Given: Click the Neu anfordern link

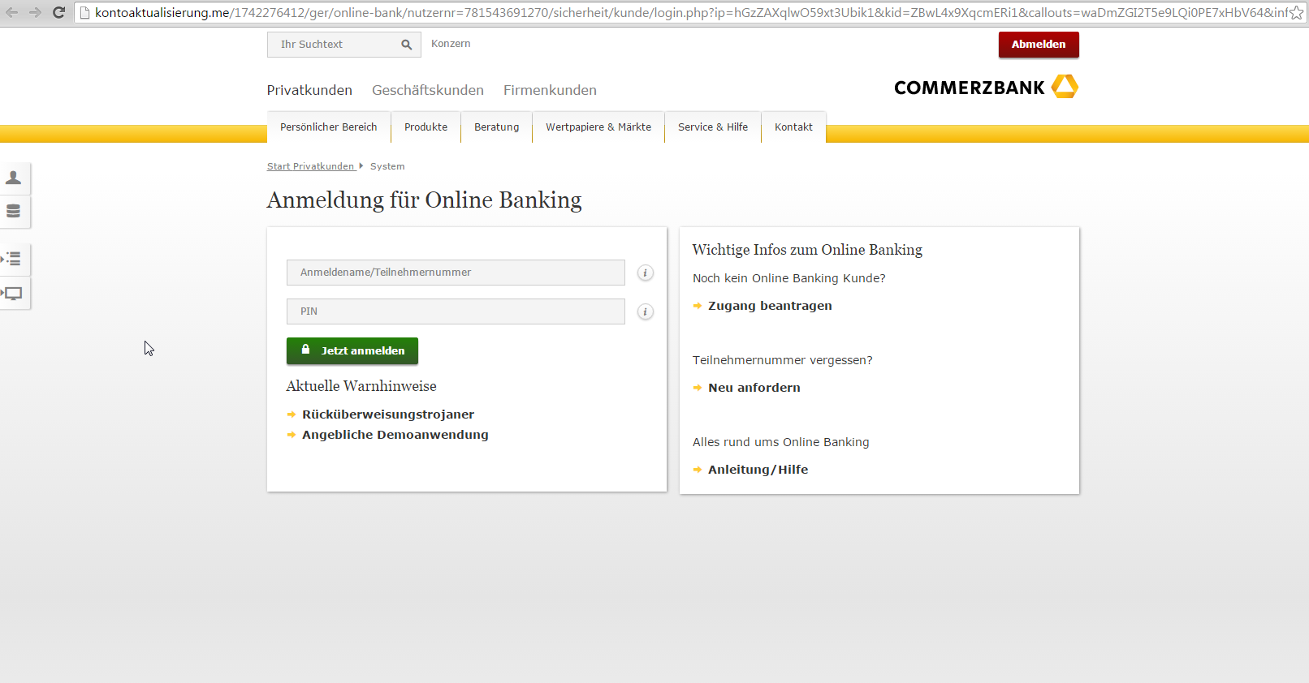Looking at the screenshot, I should coord(754,388).
